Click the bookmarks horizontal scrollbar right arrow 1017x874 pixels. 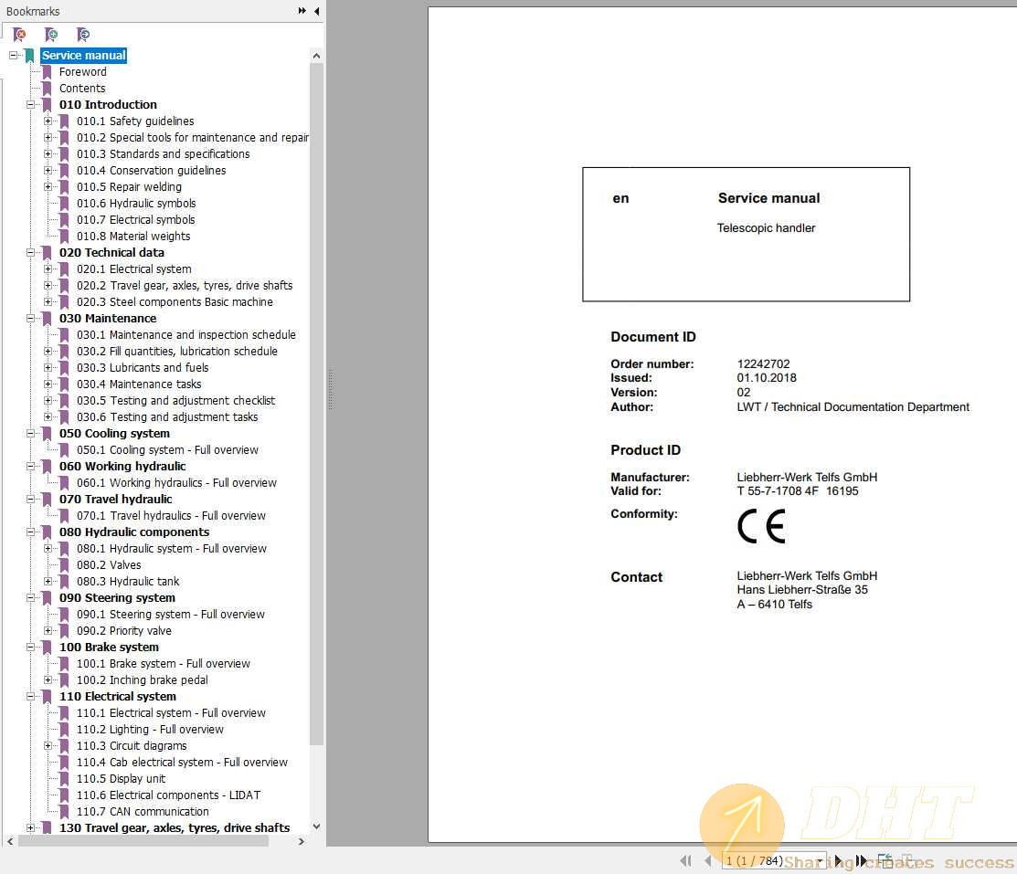pos(301,842)
